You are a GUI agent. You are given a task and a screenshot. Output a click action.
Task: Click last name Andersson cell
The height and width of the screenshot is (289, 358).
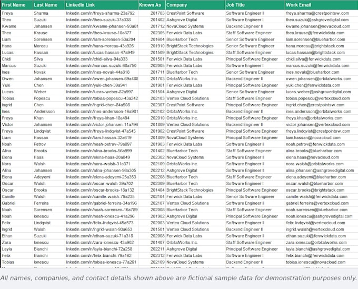tap(49, 112)
